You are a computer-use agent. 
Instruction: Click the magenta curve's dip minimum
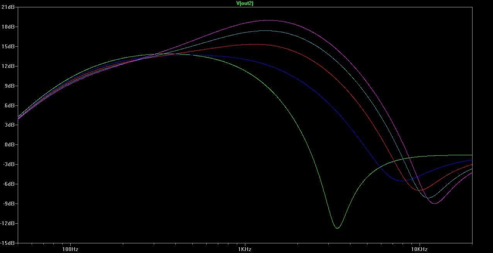[x=435, y=203]
